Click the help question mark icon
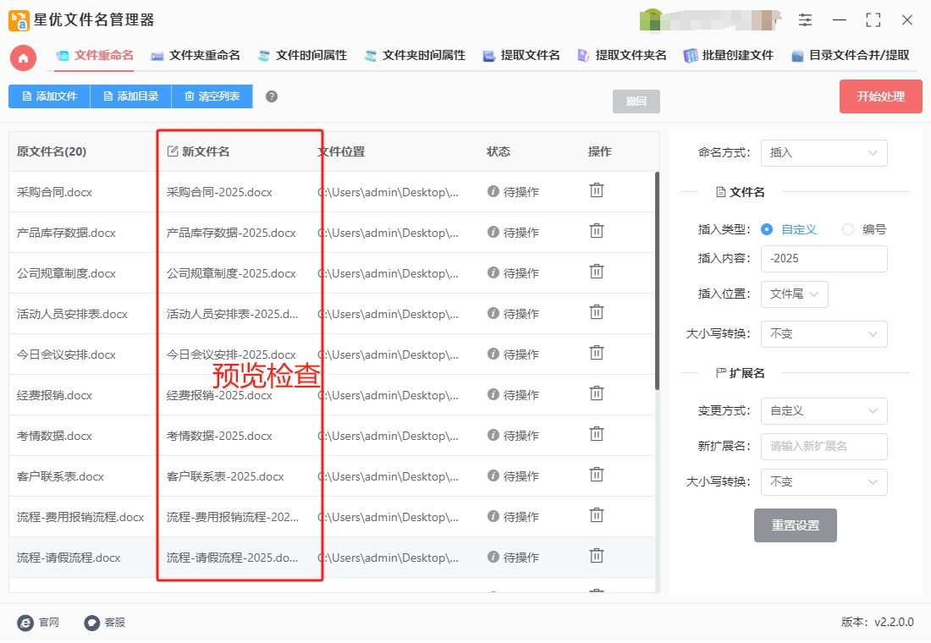This screenshot has width=931, height=643. point(272,96)
